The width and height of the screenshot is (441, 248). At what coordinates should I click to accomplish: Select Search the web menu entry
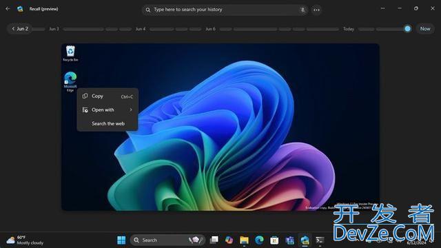point(108,124)
